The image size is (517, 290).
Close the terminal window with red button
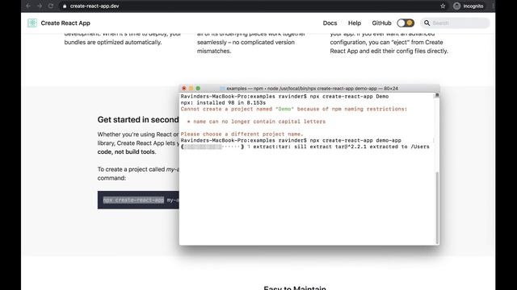pos(184,88)
